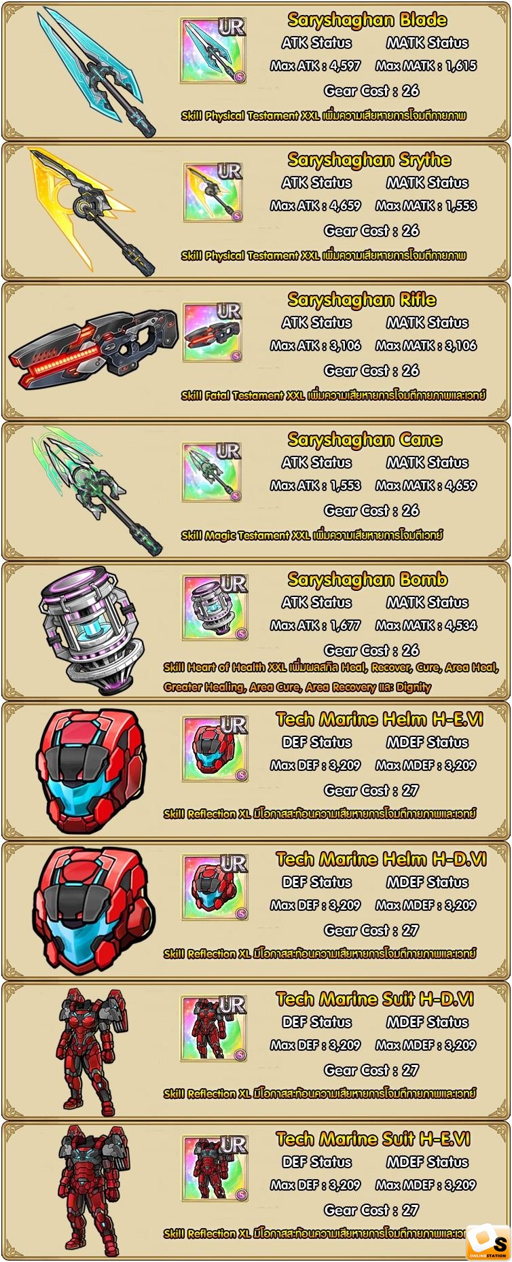Click the Saryshaghan Srythe UR item icon
This screenshot has width=512, height=1262.
[213, 191]
